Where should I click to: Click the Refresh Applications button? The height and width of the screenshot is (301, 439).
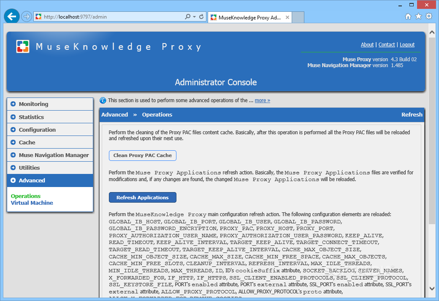(143, 198)
